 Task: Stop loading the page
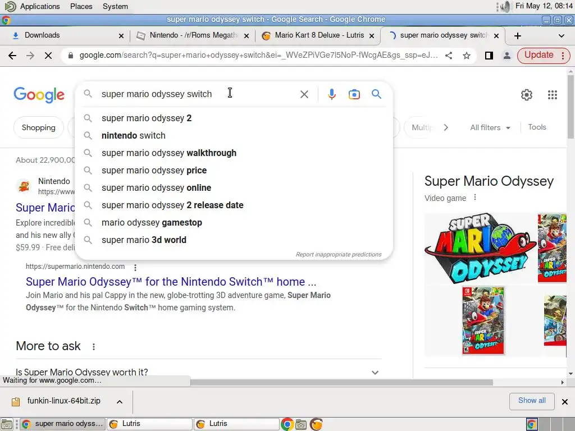coord(48,56)
